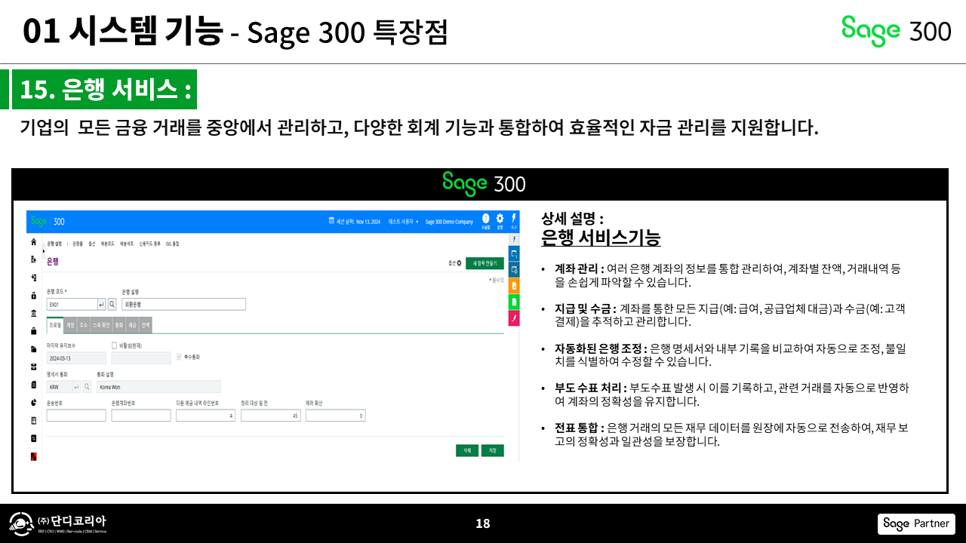Screen dimensions: 966x543
Task: Switch to the 통화 tab
Action: (119, 325)
